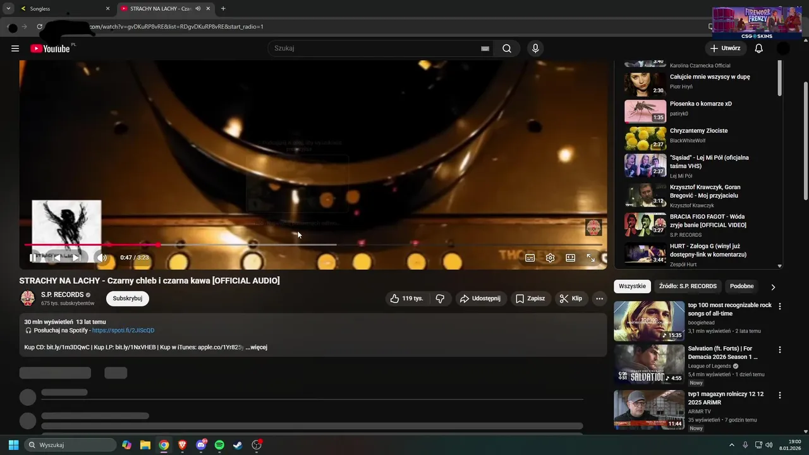Screen dimensions: 809x455
Task: Show hidden system tray icons
Action: (732, 445)
